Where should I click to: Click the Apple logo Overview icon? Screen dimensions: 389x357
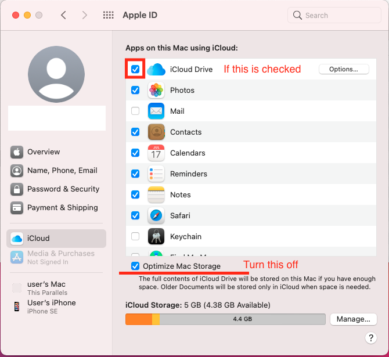[x=17, y=152]
